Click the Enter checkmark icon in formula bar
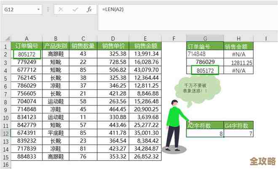Image resolution: width=278 pixels, height=169 pixels. 75,9
